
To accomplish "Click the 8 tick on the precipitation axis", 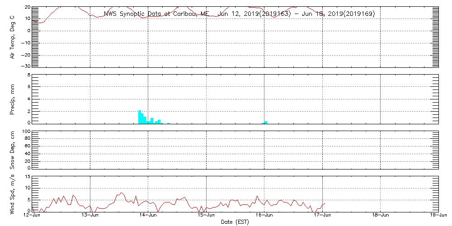I will (28, 75).
